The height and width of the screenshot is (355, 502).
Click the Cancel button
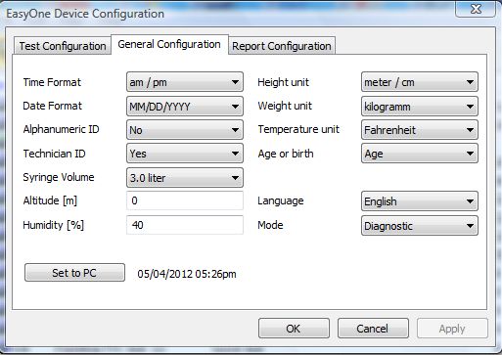(373, 329)
